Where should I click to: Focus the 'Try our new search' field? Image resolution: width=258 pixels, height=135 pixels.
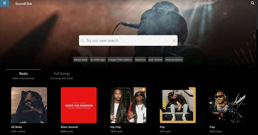pyautogui.click(x=128, y=41)
